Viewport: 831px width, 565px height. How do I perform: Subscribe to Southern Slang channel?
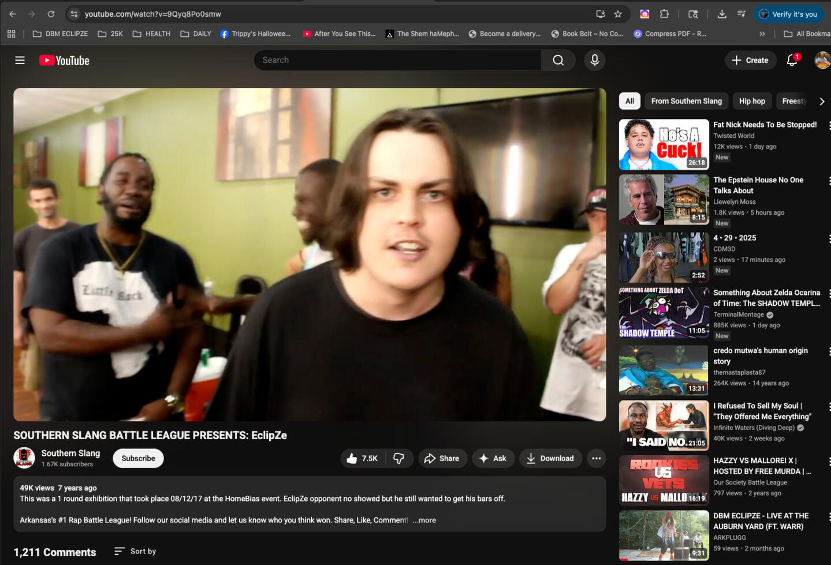click(138, 458)
